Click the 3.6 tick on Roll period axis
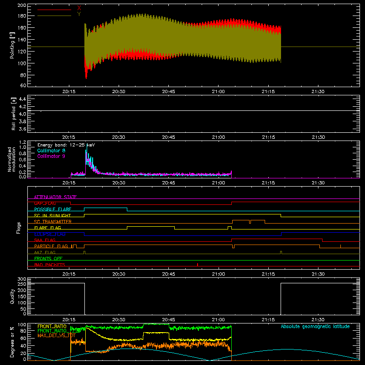Screen dimensions: 365x365 point(22,129)
